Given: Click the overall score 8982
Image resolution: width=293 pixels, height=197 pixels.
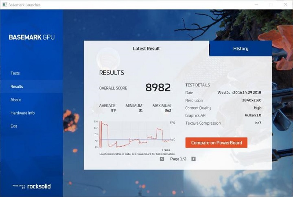Looking at the screenshot, I should (158, 87).
